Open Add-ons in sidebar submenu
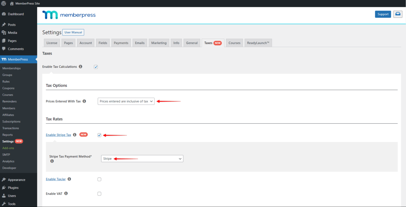406x207 pixels. click(x=8, y=148)
